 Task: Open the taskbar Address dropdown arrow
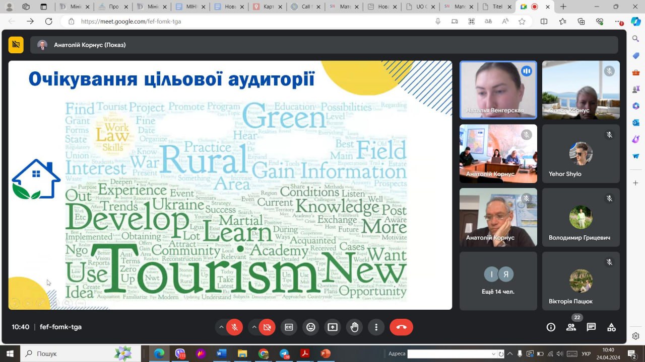click(x=493, y=354)
